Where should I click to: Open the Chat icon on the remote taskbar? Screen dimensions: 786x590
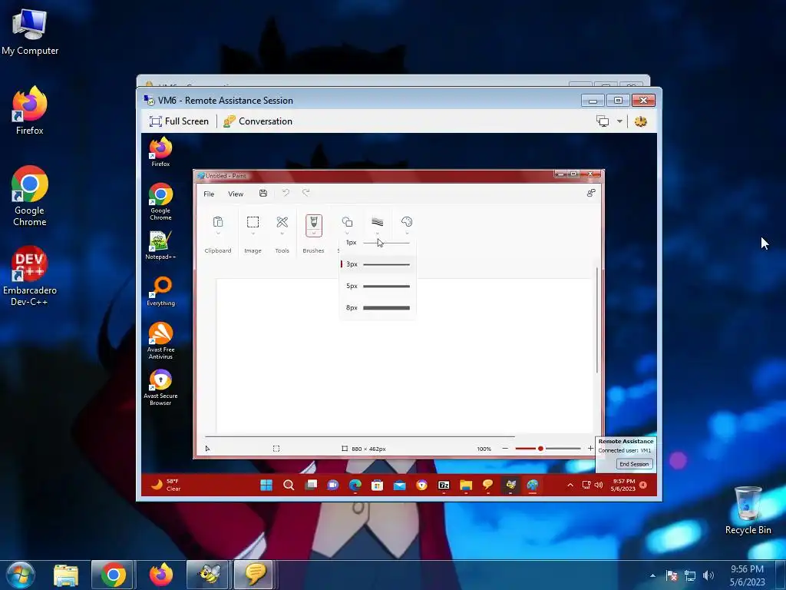tap(333, 486)
